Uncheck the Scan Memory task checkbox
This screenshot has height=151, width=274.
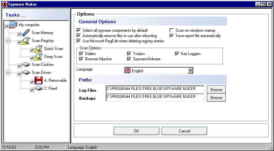click(x=19, y=34)
